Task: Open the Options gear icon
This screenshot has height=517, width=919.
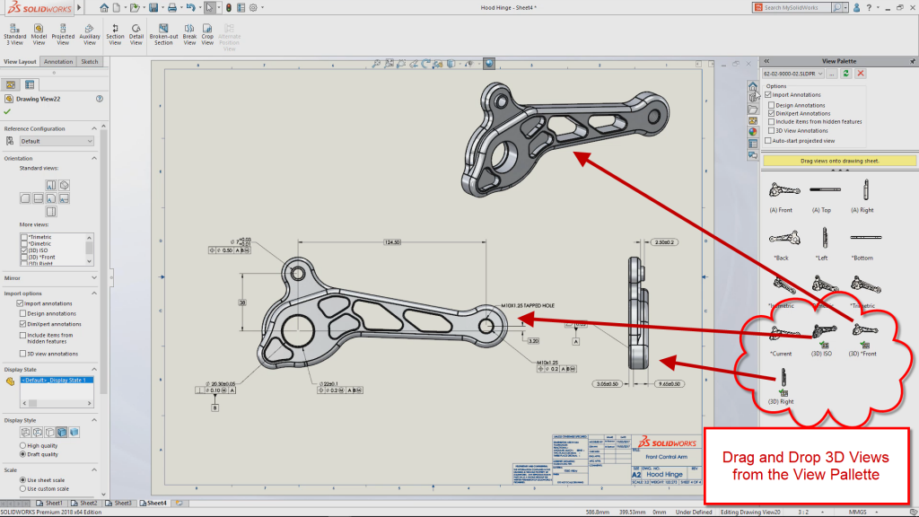Action: (253, 7)
